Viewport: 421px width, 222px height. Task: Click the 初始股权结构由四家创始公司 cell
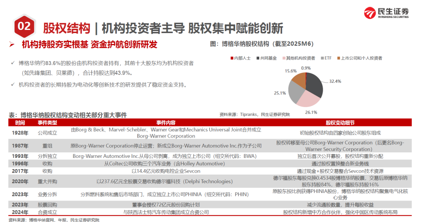click(x=340, y=133)
